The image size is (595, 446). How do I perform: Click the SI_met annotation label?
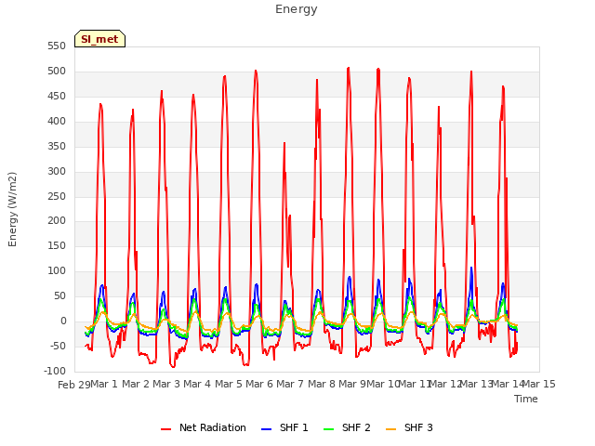coord(99,39)
